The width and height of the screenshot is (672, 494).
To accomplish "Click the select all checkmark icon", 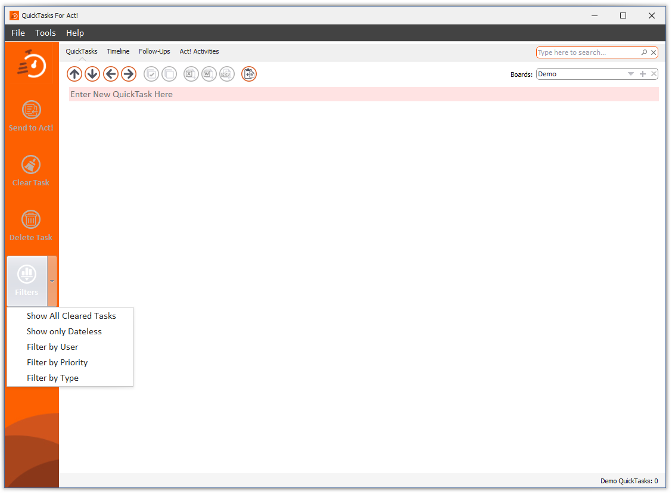I will coord(151,74).
